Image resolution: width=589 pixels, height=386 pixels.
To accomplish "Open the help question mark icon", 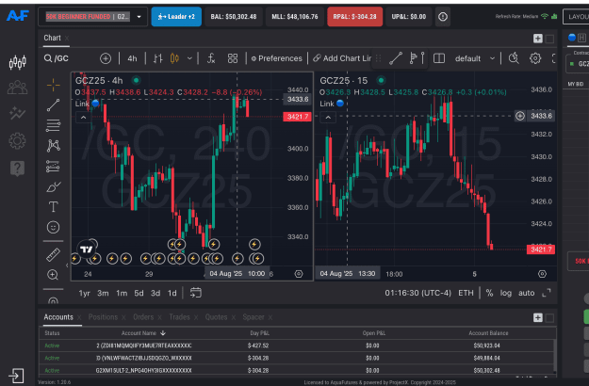I will [x=17, y=169].
